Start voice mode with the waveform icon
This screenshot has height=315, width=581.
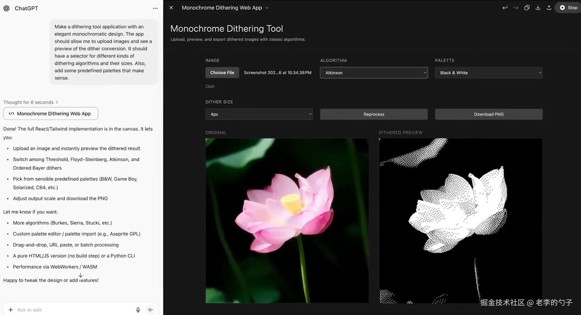(x=150, y=310)
